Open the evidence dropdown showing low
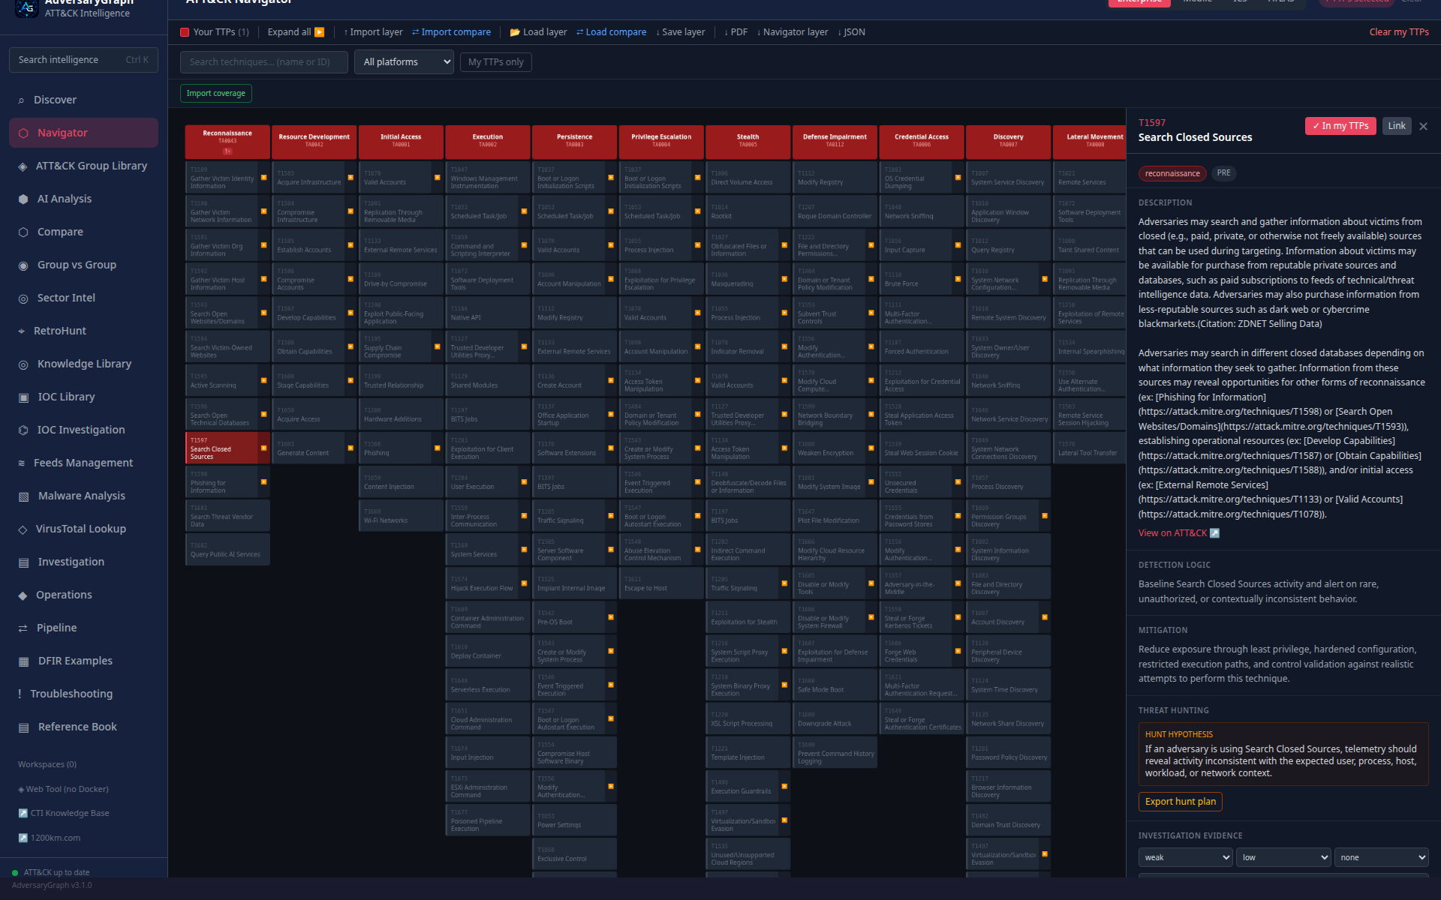Viewport: 1441px width, 900px height. point(1283,857)
